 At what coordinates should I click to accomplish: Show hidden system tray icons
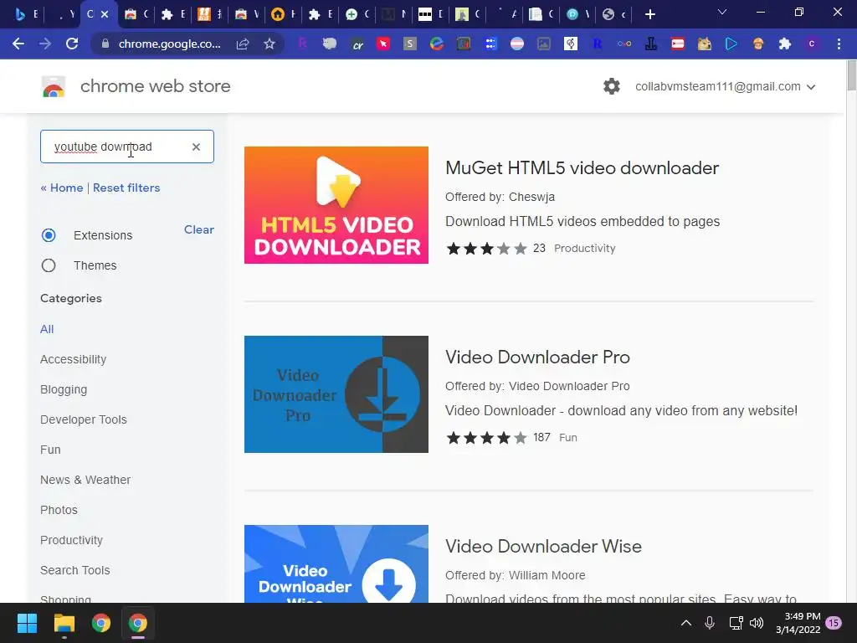click(686, 623)
